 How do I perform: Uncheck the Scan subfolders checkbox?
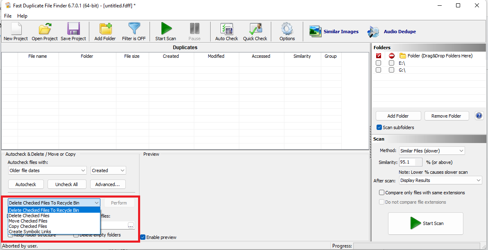pyautogui.click(x=379, y=127)
